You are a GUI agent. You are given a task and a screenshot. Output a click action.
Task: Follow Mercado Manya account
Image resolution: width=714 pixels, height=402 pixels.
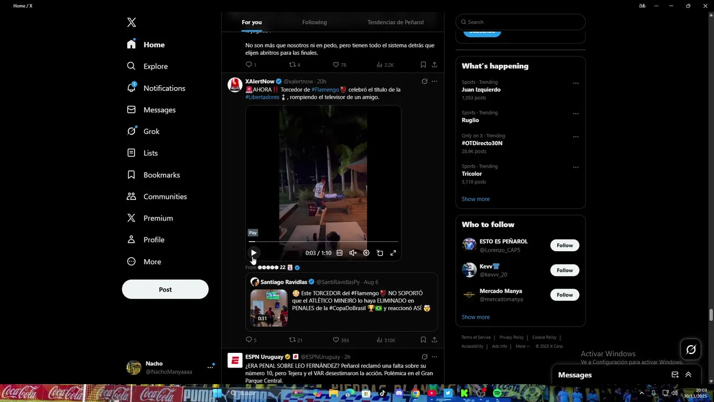coord(565,295)
